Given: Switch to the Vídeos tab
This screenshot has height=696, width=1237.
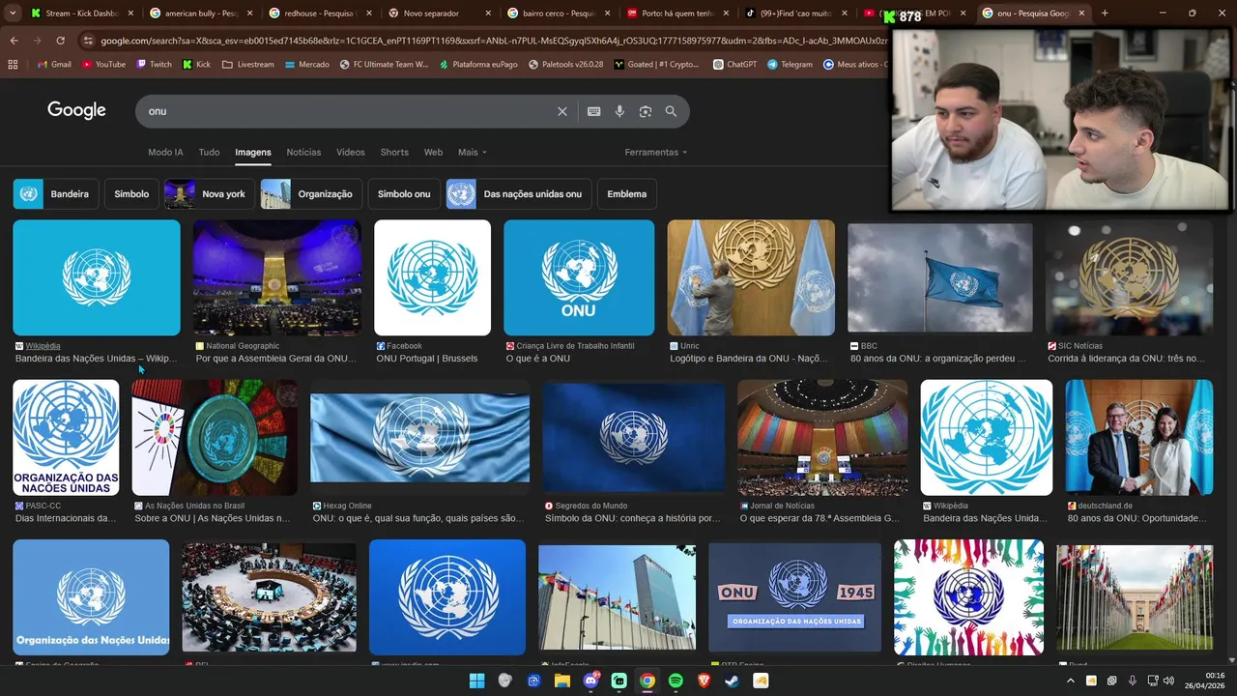Looking at the screenshot, I should [351, 152].
